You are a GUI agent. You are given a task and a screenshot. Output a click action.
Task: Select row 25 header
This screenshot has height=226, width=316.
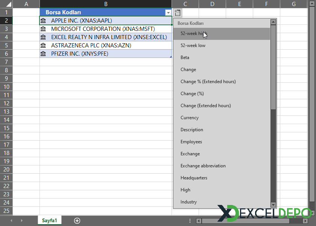[x=6, y=211]
